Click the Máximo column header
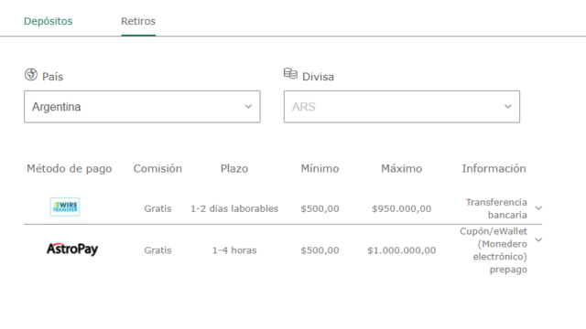This screenshot has width=586, height=329. (x=401, y=168)
